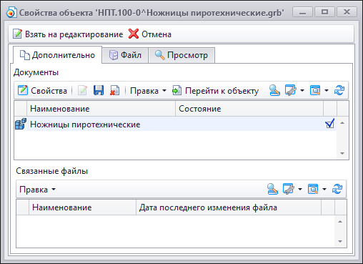Screen dimensions: 363x264
Task: Maximize the properties window
Action: coord(324,12)
